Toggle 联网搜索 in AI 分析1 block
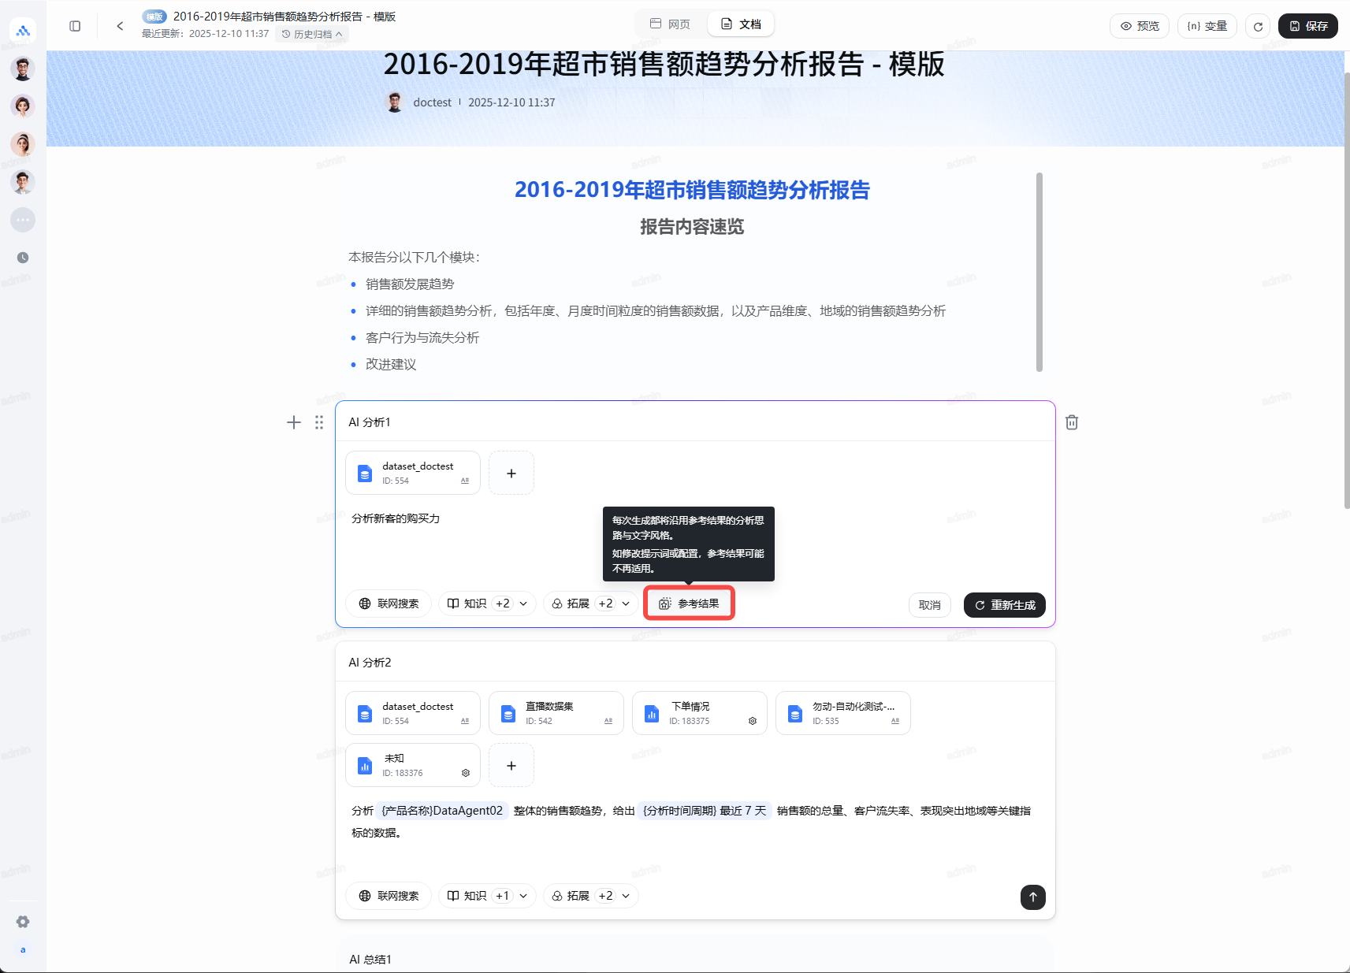The width and height of the screenshot is (1350, 973). click(389, 603)
